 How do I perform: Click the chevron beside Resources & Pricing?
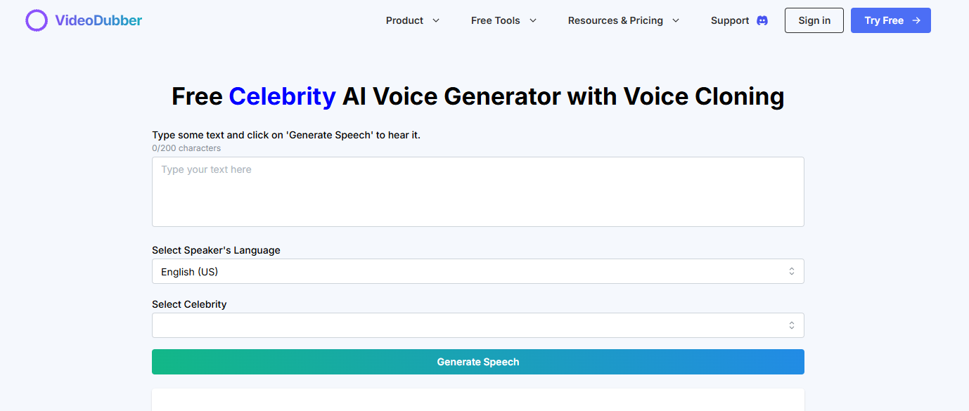coord(676,20)
